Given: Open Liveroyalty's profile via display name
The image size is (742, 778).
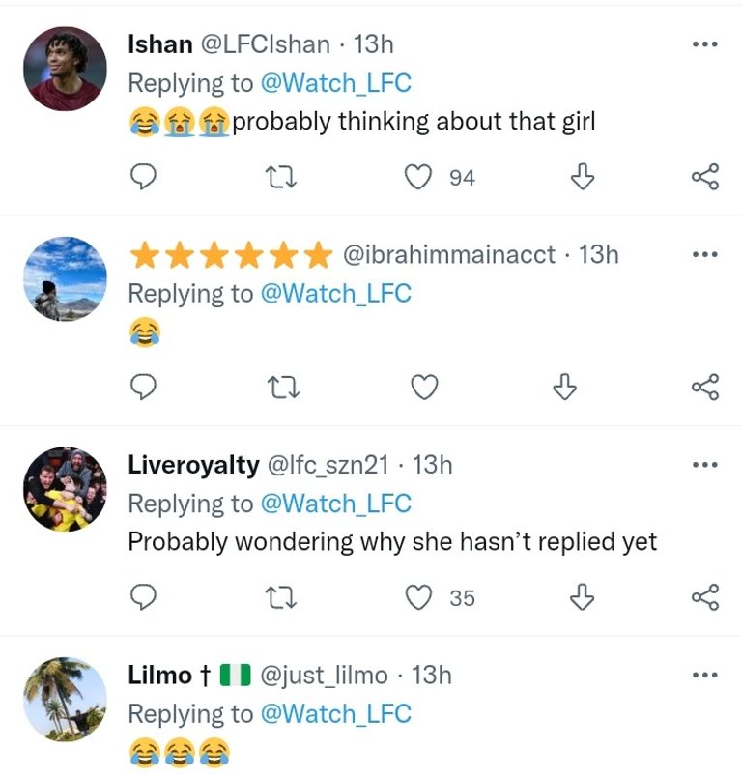Looking at the screenshot, I should tap(193, 465).
